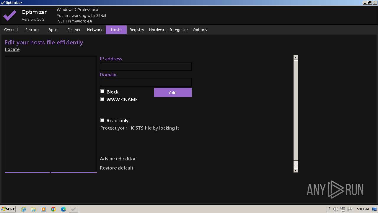Go to the Apps tab
This screenshot has width=378, height=213.
[x=53, y=30]
